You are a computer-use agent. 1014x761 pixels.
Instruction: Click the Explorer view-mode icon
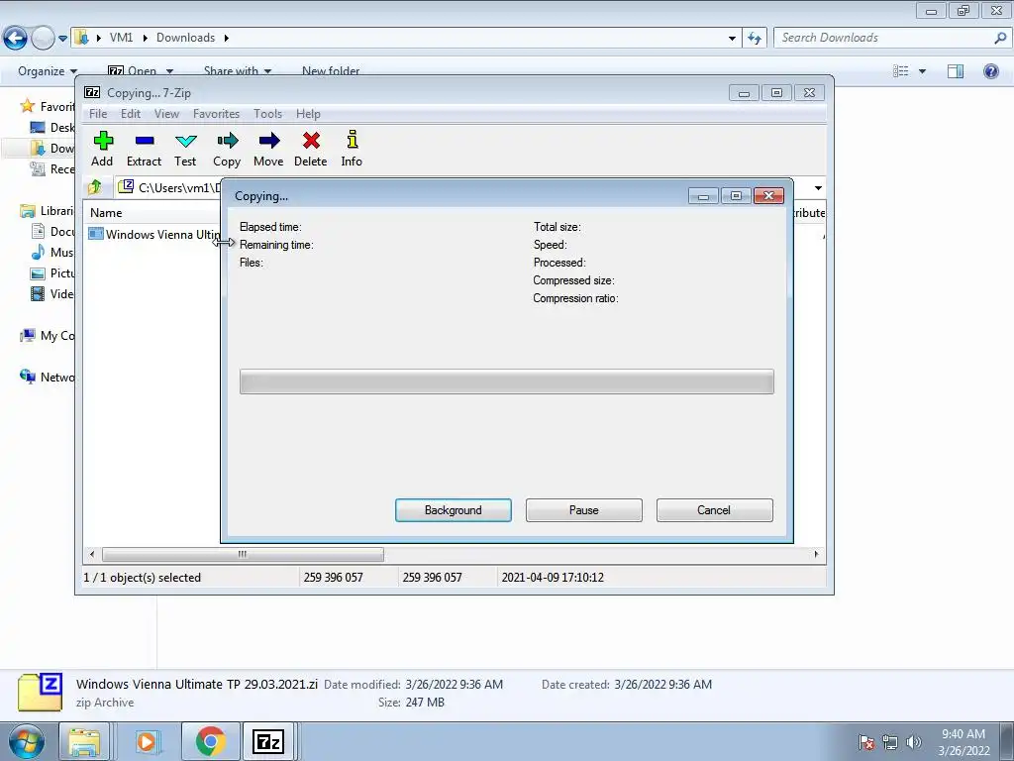click(x=900, y=71)
